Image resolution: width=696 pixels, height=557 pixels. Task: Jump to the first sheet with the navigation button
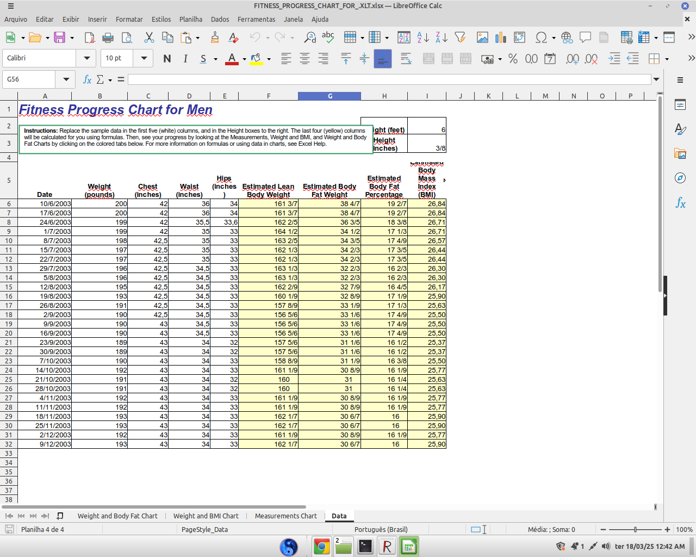[8, 516]
